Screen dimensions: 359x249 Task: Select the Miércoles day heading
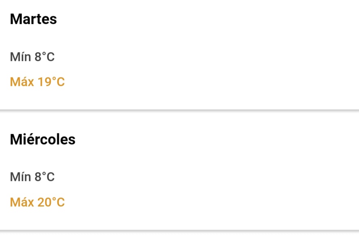[42, 139]
